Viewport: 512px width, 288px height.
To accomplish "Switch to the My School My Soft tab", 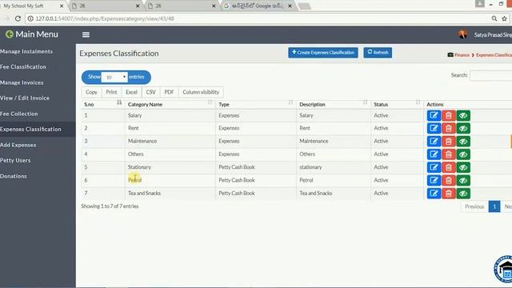I will click(33, 6).
